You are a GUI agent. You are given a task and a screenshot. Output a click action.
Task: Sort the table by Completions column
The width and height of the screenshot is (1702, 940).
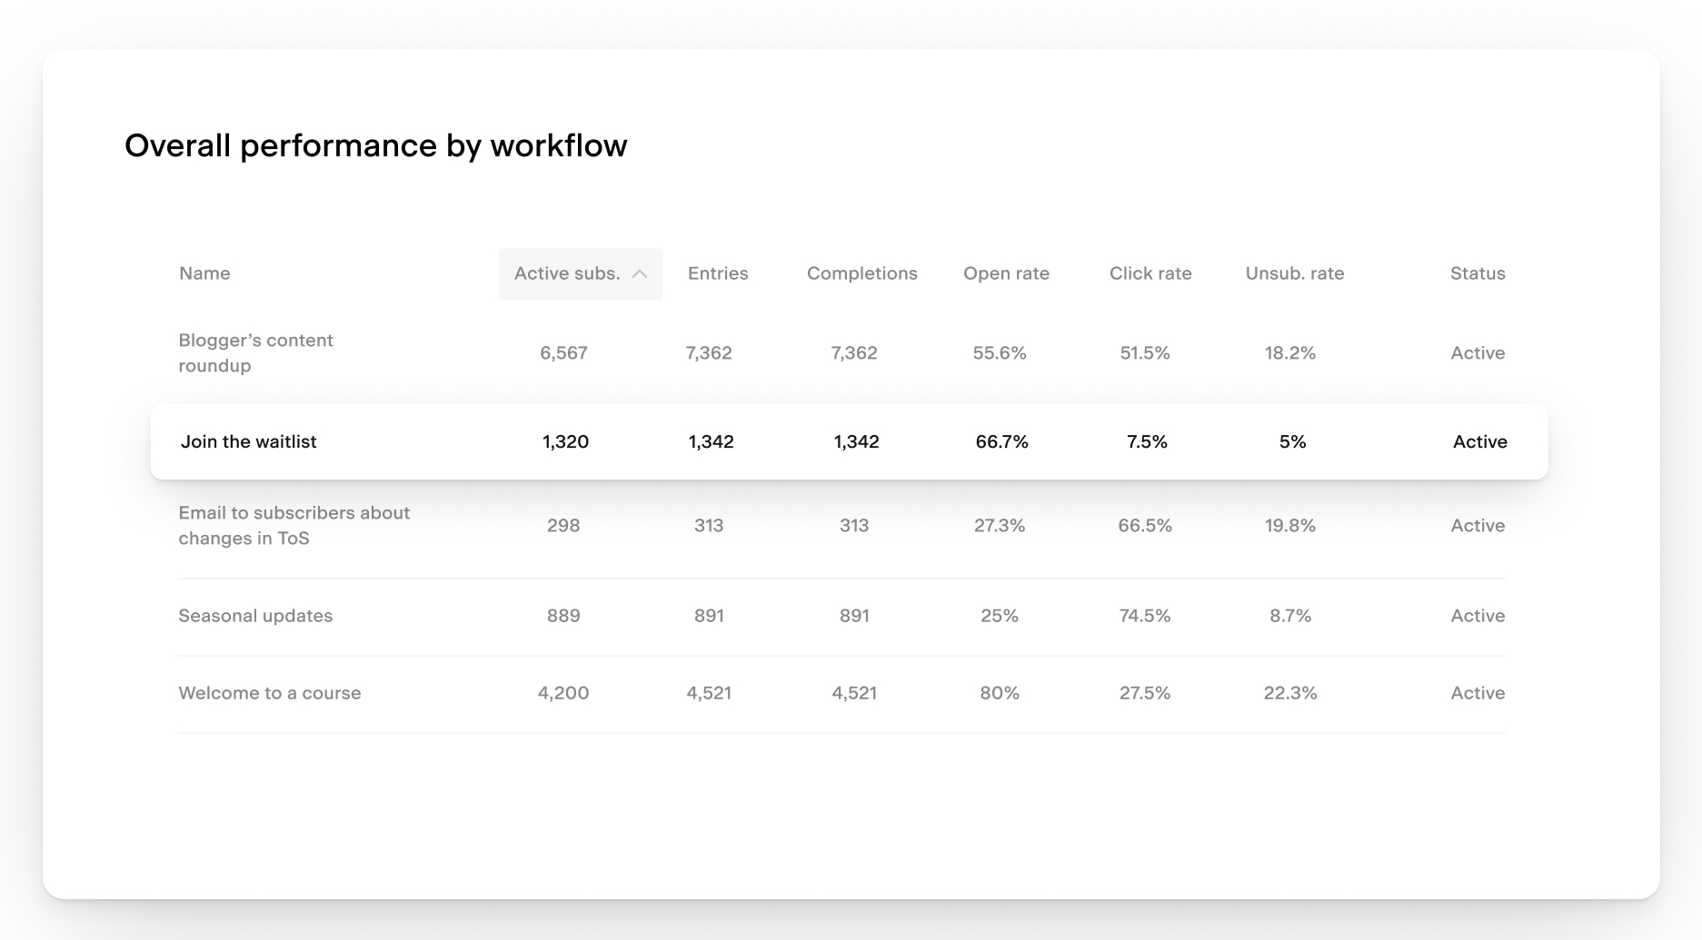point(861,272)
